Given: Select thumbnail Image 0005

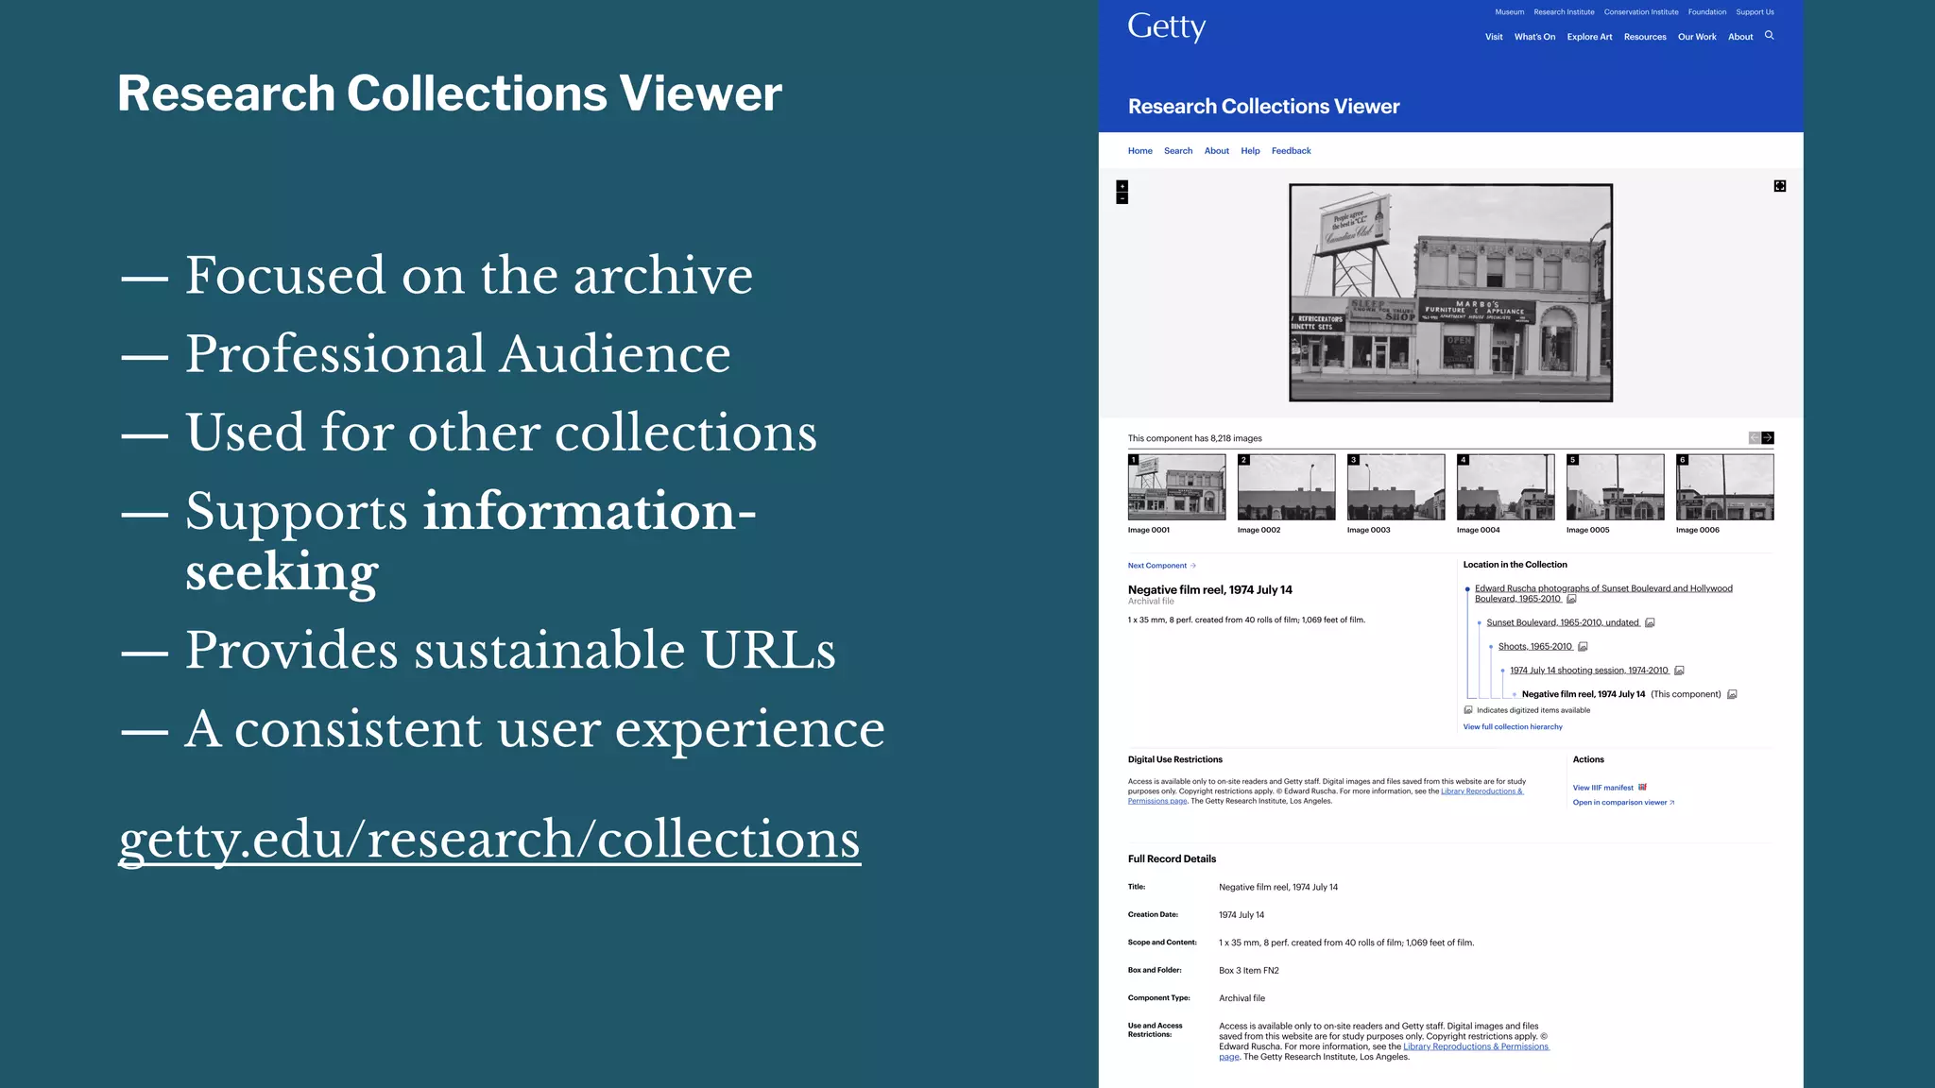Looking at the screenshot, I should point(1616,487).
